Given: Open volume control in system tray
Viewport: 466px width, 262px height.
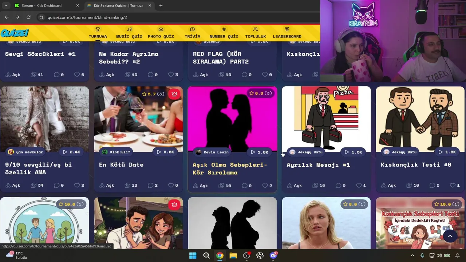Looking at the screenshot, I should click(x=439, y=255).
